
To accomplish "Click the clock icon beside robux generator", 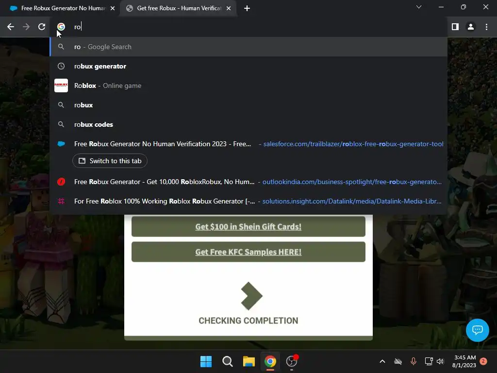I will (x=61, y=66).
